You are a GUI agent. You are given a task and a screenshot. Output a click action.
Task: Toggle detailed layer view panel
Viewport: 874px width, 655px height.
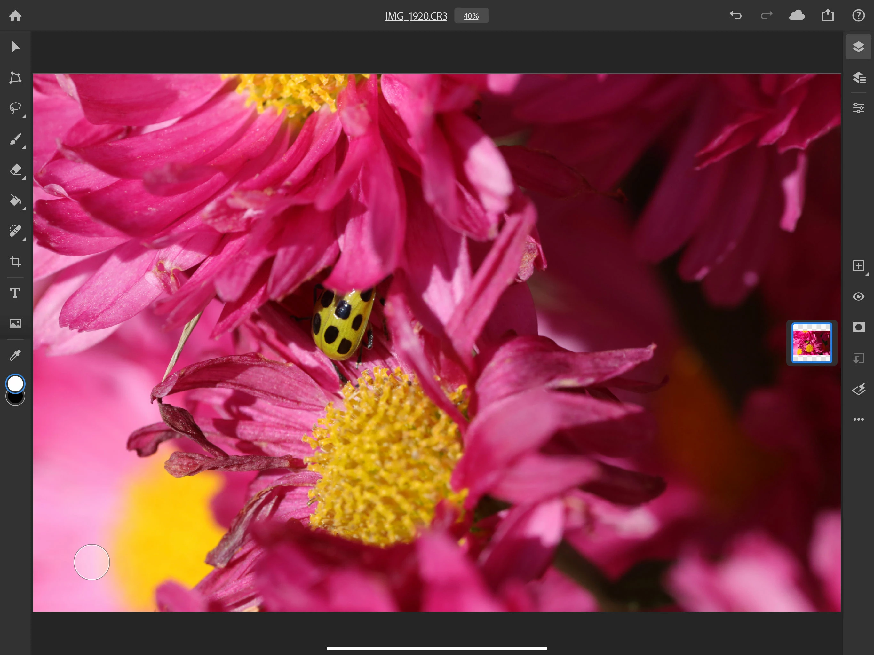(x=858, y=77)
